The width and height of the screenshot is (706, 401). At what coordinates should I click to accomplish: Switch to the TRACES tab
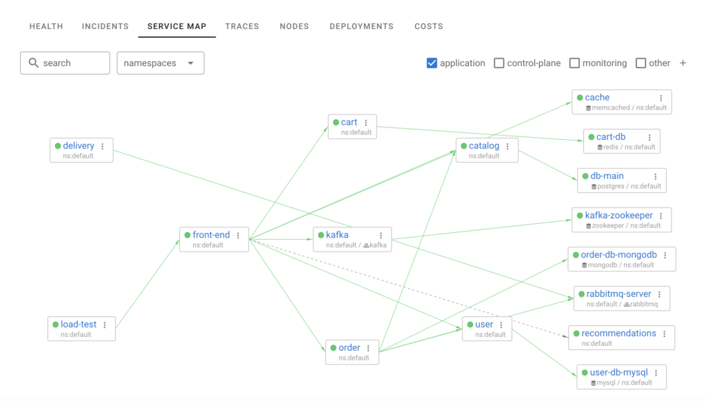(x=242, y=26)
